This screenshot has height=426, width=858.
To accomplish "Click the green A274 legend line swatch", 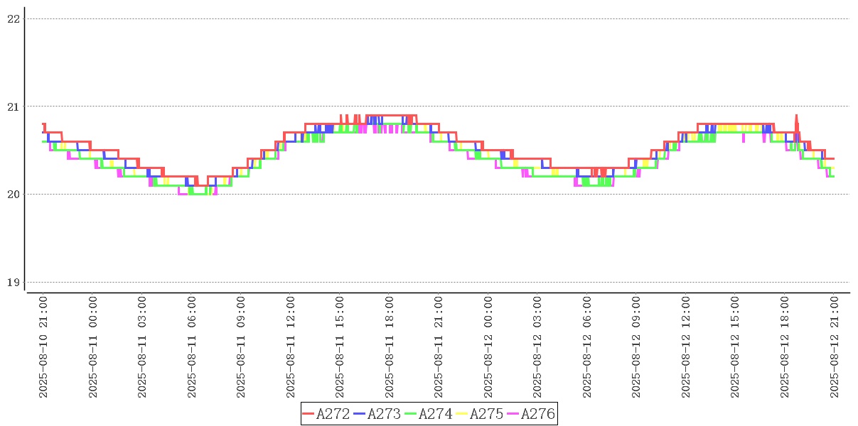I will coord(411,414).
